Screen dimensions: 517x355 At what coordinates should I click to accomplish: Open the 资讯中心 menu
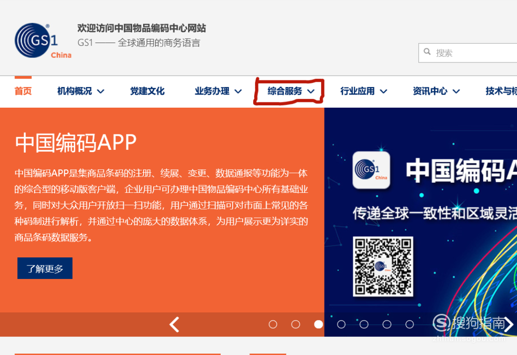[430, 91]
